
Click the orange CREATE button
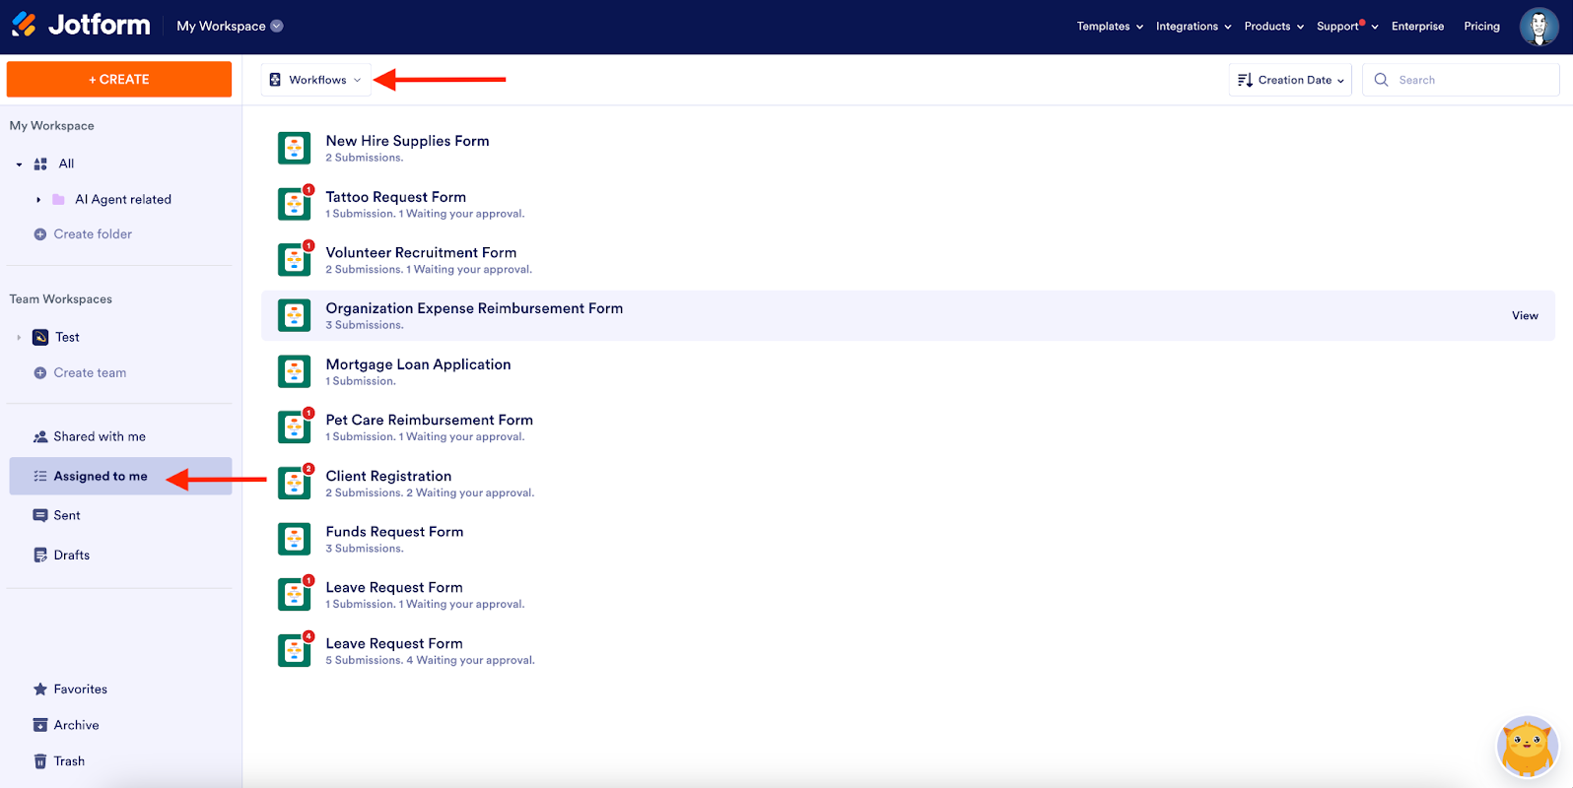coord(119,80)
